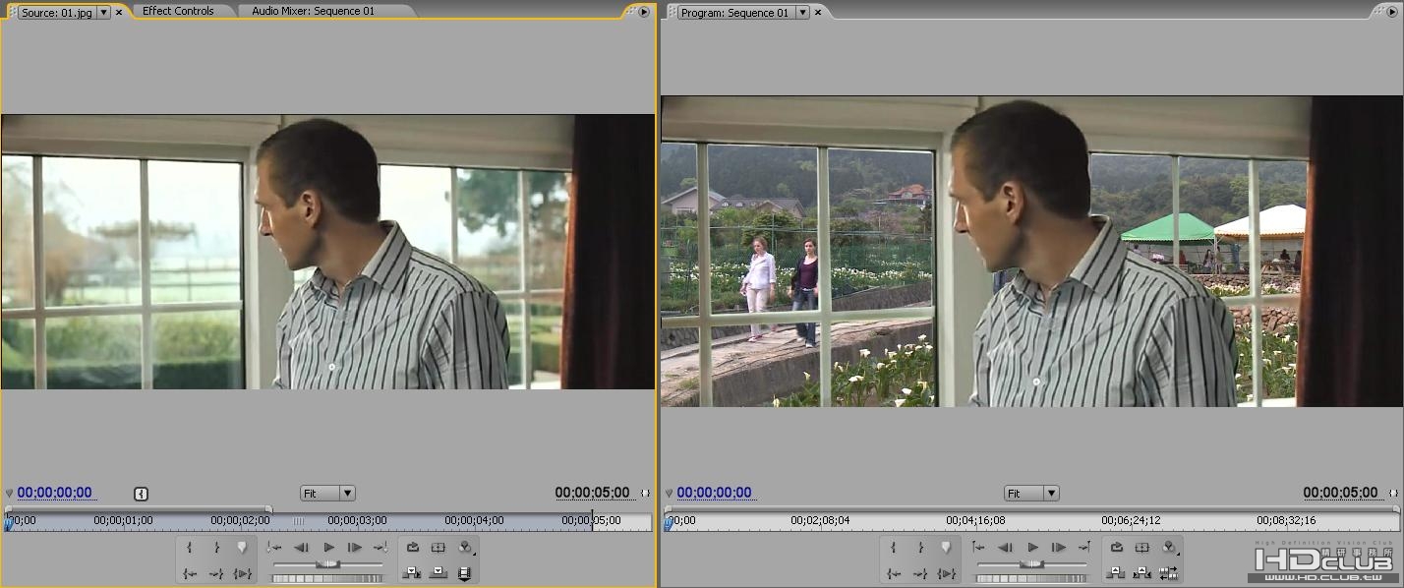Set Out point in Source monitor

pos(216,548)
